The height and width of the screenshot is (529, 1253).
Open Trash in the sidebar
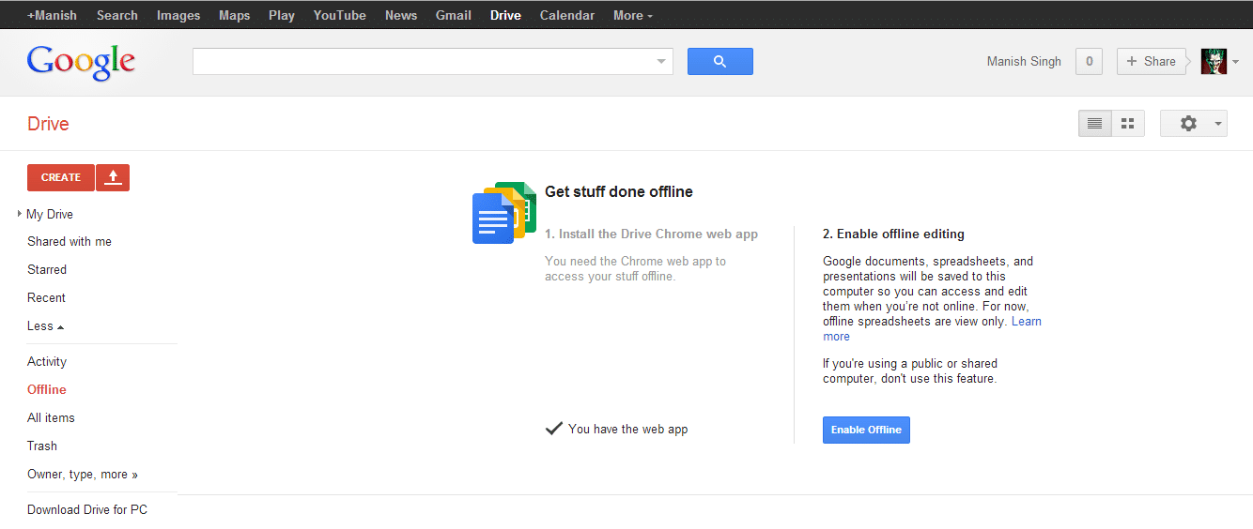click(x=42, y=446)
